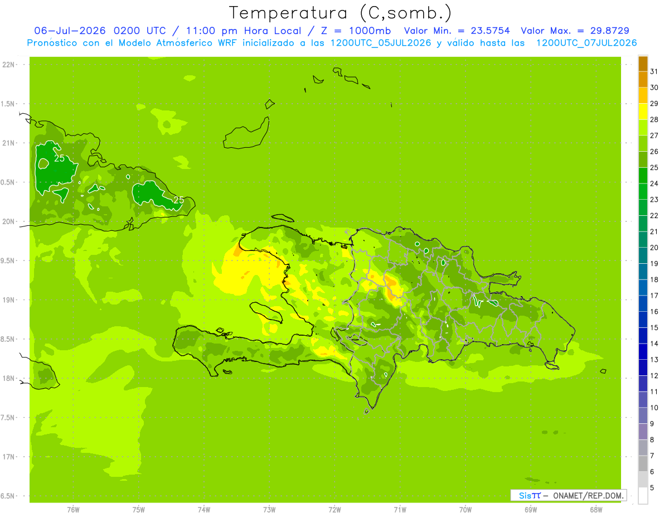Click the 72W longitude axis label
This screenshot has height=517, width=669.
(334, 510)
